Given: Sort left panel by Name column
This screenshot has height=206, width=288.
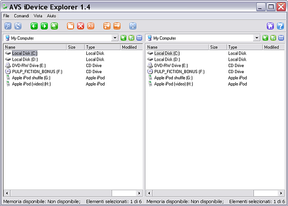Looking at the screenshot, I should pos(35,47).
